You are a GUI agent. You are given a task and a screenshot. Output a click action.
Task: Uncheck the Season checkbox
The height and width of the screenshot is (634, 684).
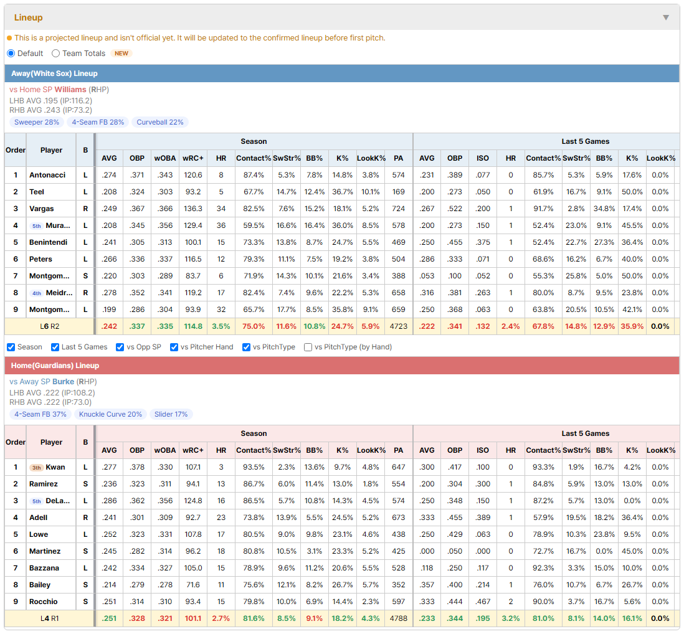click(11, 347)
